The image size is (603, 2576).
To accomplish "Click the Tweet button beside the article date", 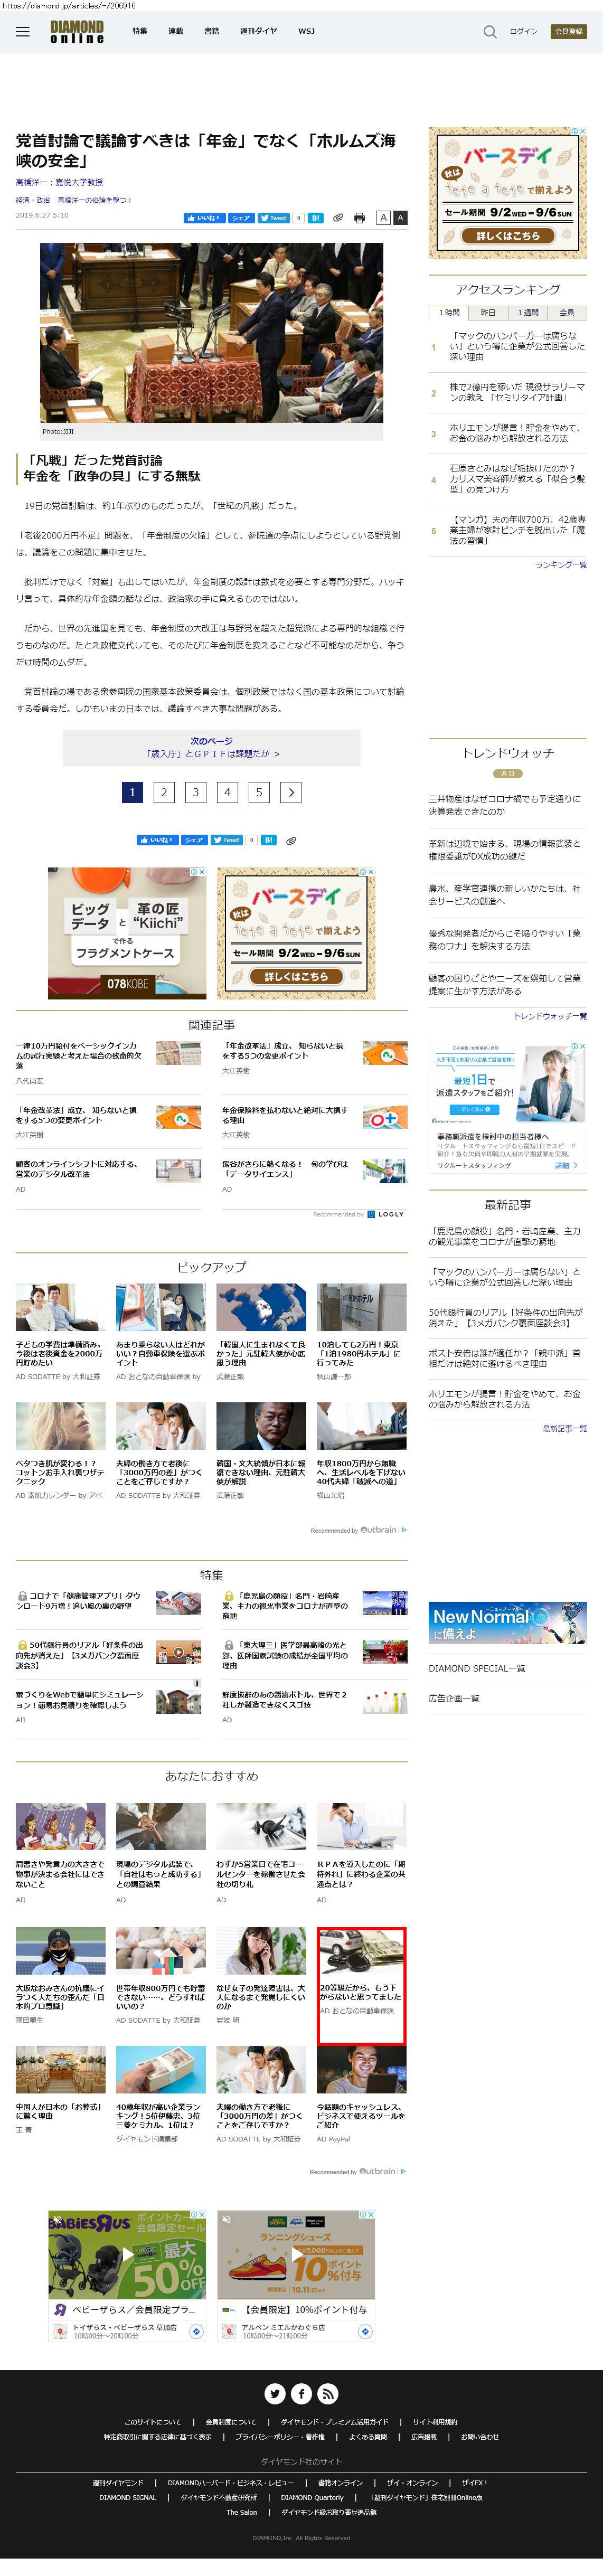I will pyautogui.click(x=274, y=218).
